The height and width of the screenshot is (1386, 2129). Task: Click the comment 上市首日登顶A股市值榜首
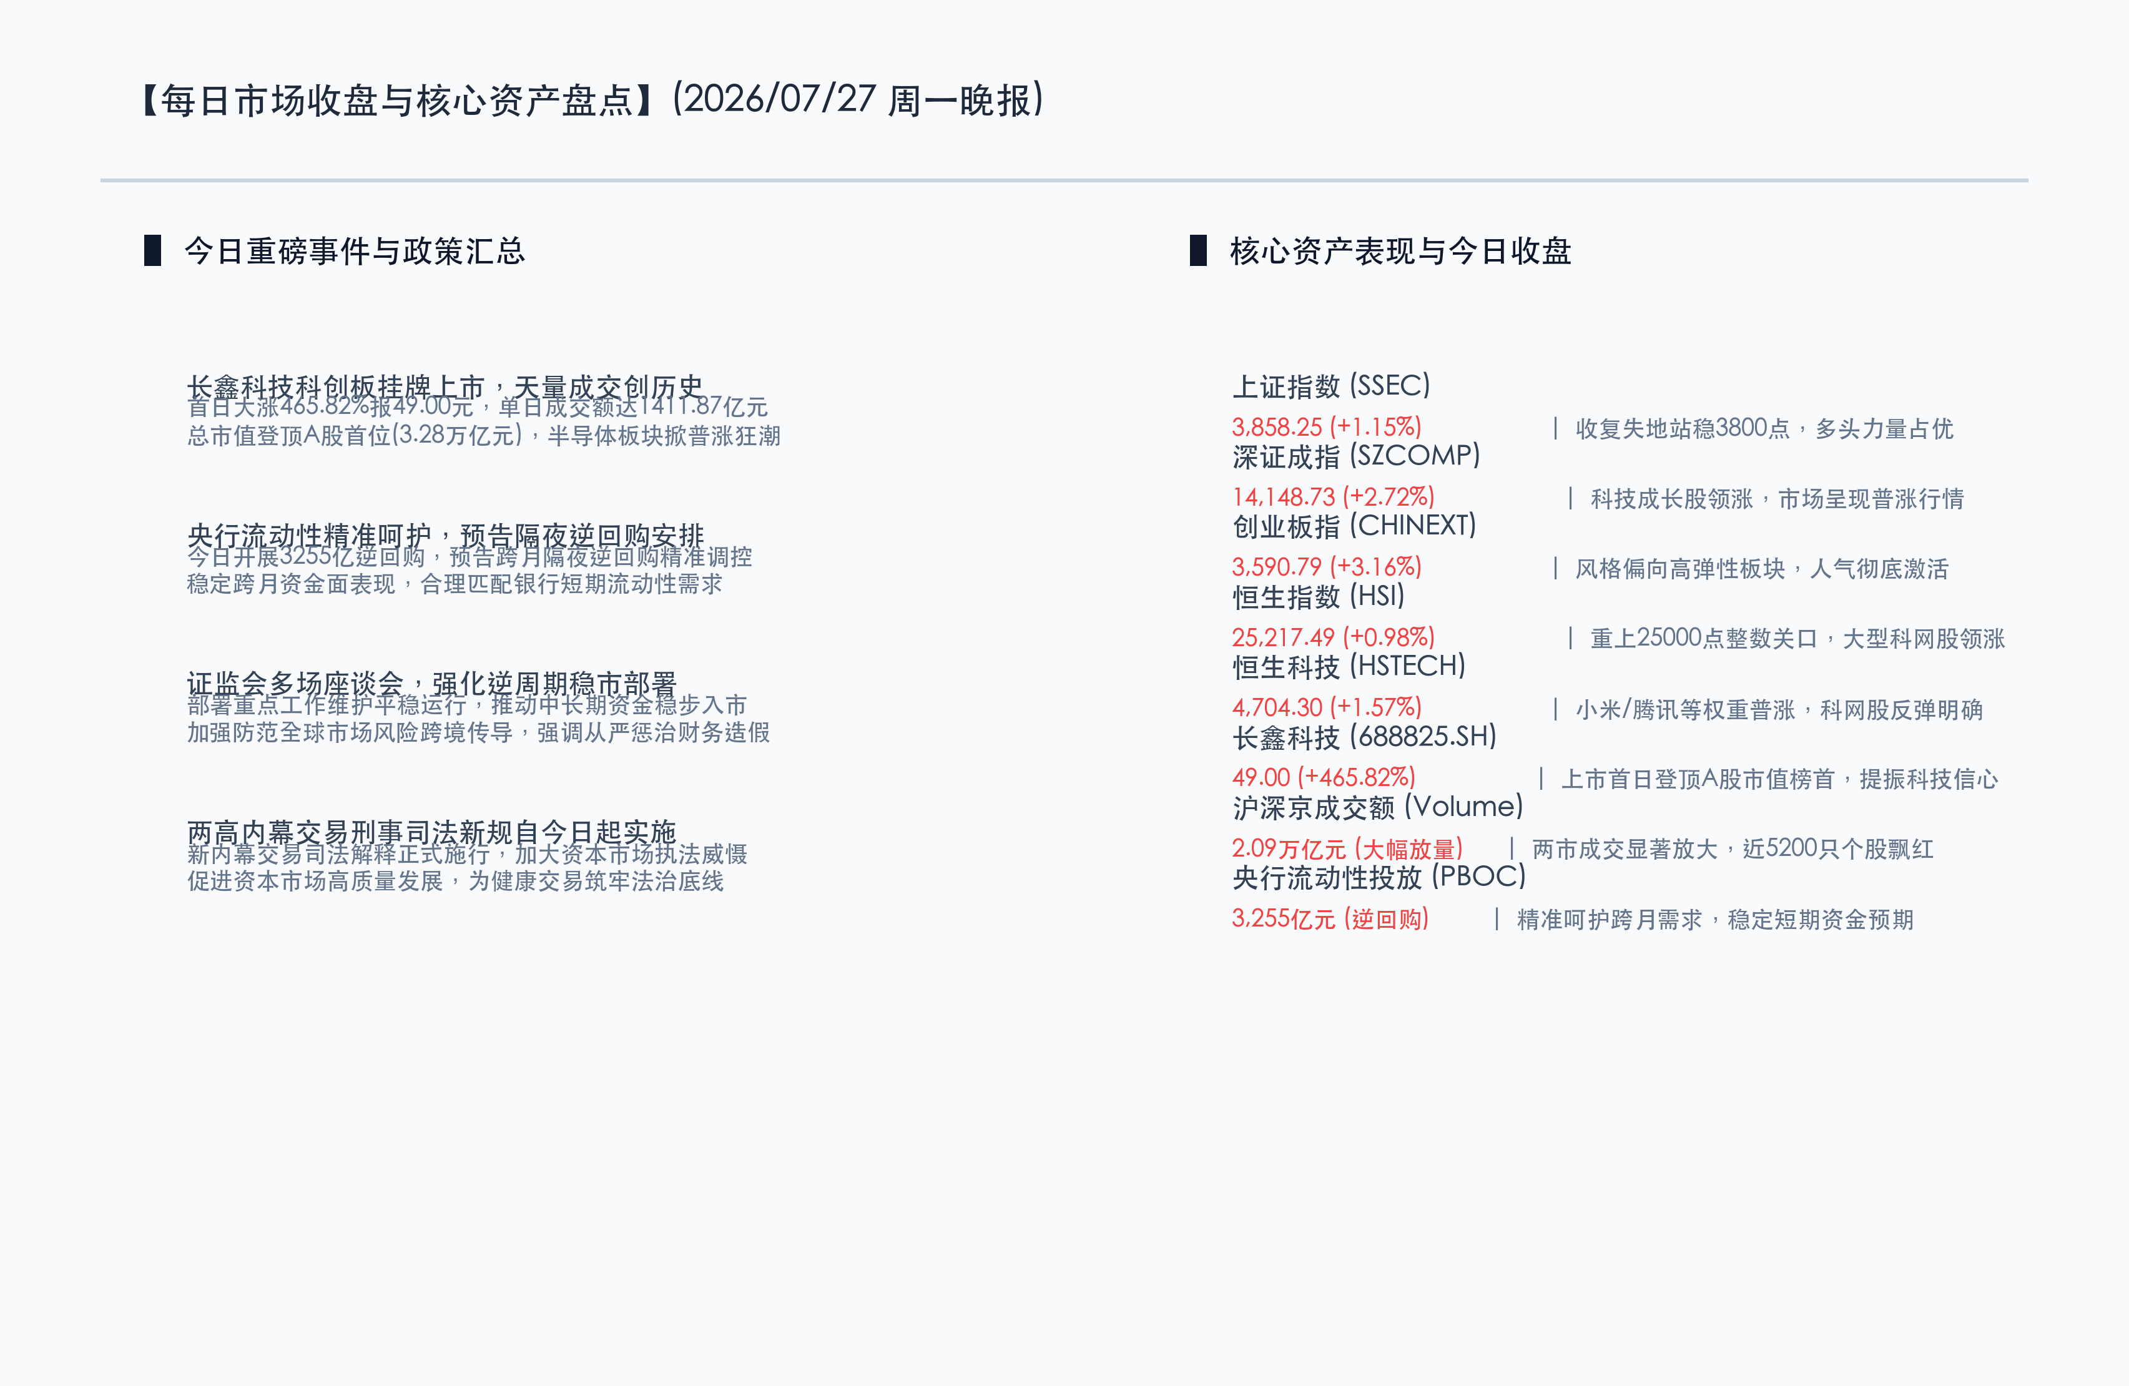coord(1698,779)
